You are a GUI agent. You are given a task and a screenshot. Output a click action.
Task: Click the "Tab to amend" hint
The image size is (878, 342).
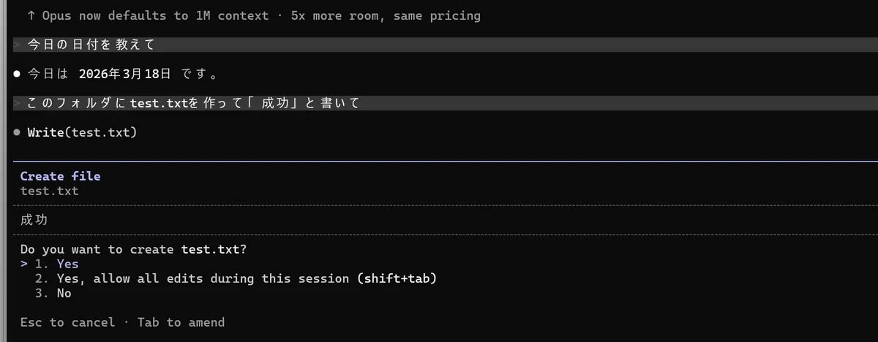click(181, 322)
